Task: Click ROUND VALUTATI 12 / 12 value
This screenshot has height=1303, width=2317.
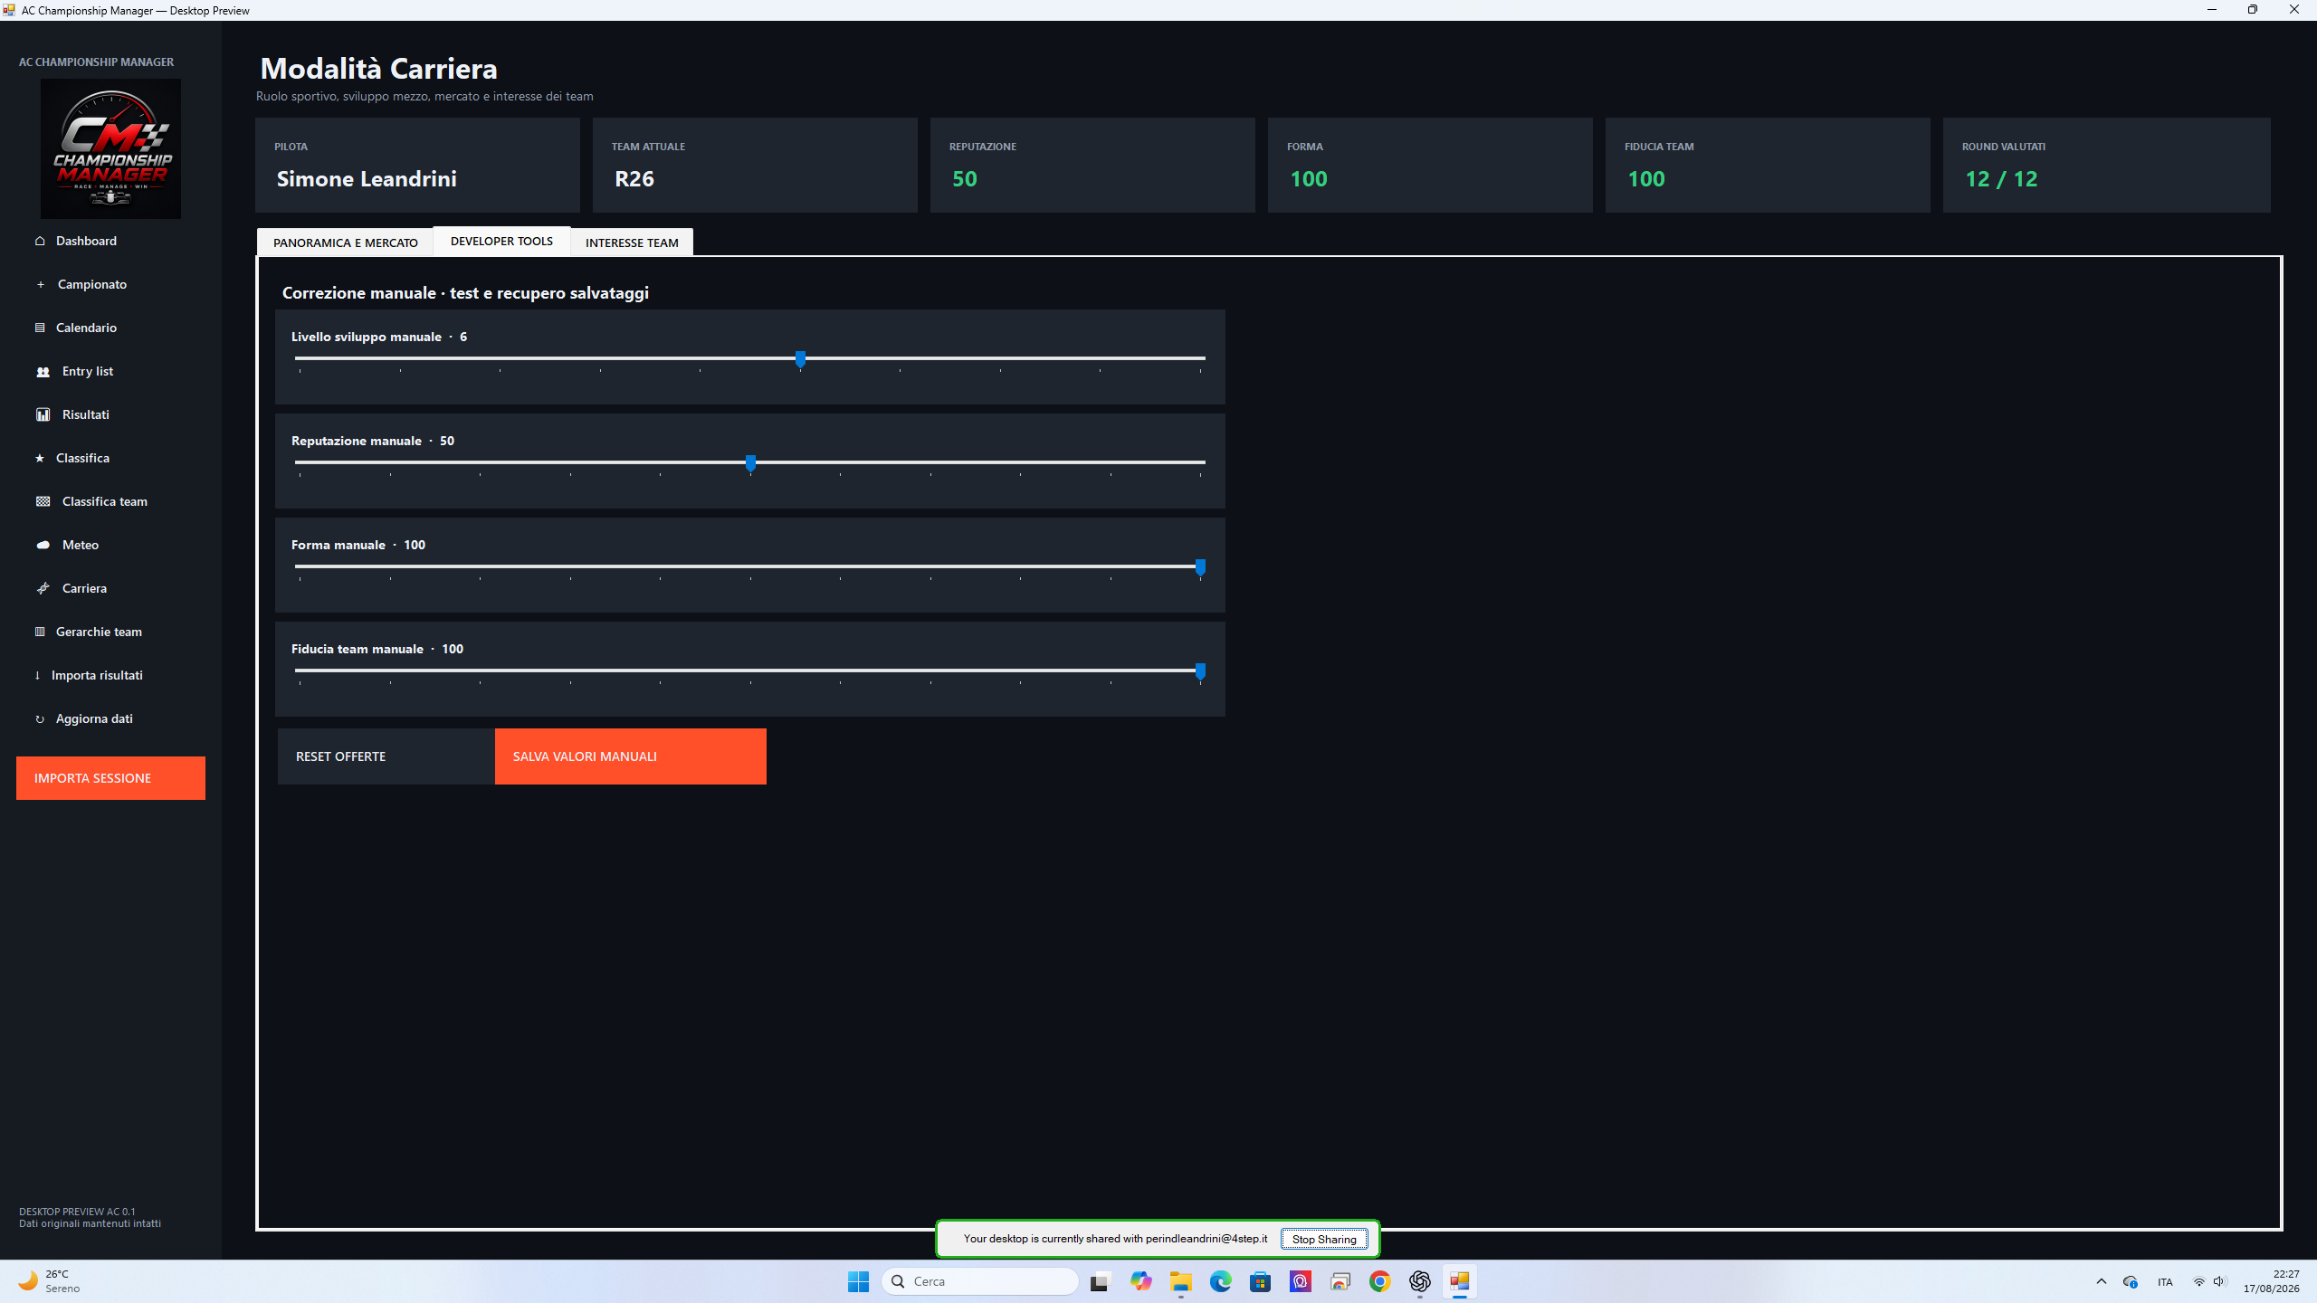Action: (x=2001, y=179)
